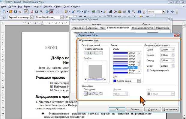Open the dropdown arrow beside New document icon
186x119 pixels.
click(x=7, y=12)
